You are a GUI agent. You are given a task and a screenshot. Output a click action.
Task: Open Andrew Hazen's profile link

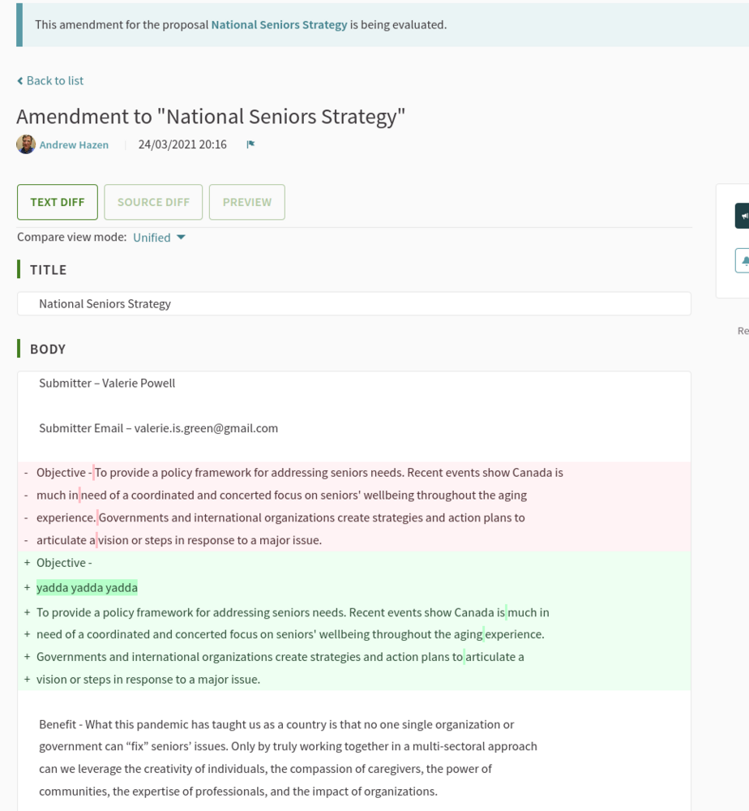pos(74,145)
